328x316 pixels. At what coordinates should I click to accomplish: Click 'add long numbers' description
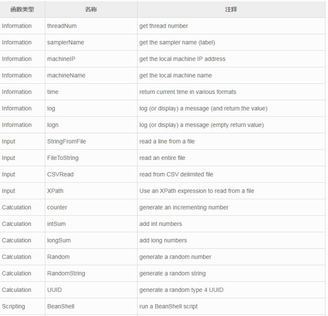[x=163, y=240]
